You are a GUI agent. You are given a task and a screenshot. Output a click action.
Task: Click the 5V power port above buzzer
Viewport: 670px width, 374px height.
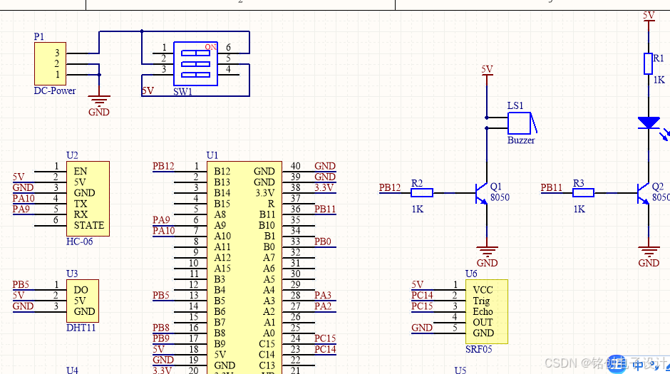(487, 71)
